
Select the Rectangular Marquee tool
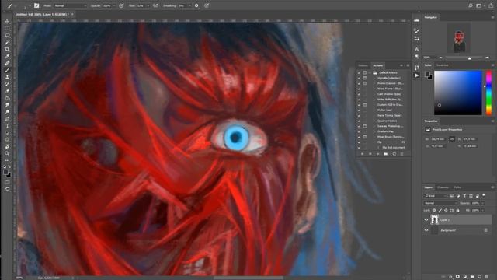pos(7,29)
